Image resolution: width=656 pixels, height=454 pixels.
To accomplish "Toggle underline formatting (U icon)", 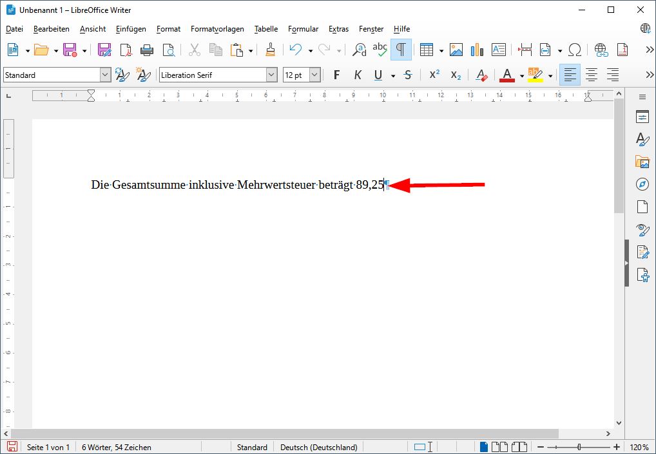I will 378,75.
